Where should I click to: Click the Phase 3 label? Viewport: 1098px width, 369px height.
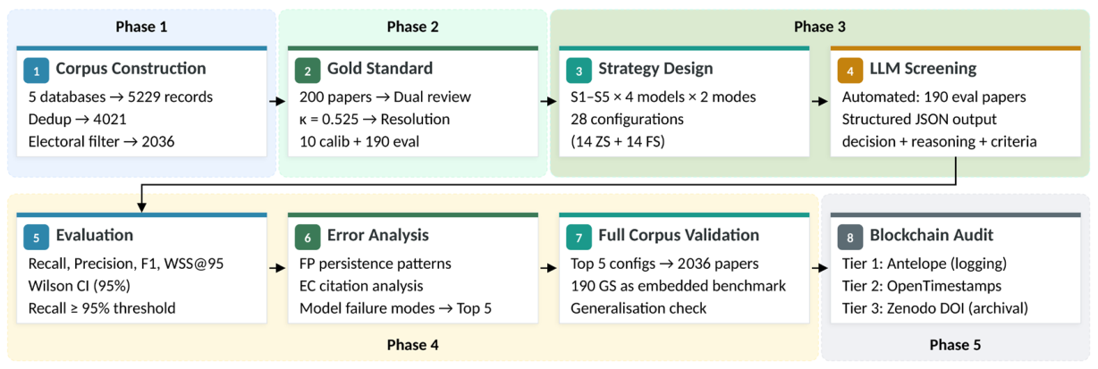(x=820, y=26)
